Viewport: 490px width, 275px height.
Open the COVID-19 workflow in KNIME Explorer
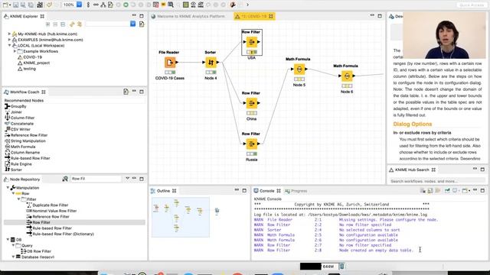point(32,57)
